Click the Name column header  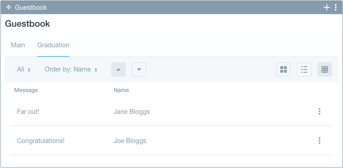[121, 90]
